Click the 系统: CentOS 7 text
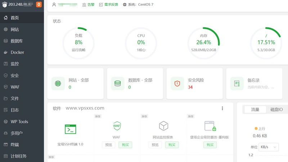 [x=140, y=5]
